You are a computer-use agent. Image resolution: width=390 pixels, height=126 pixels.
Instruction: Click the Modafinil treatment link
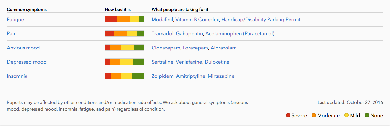(163, 20)
